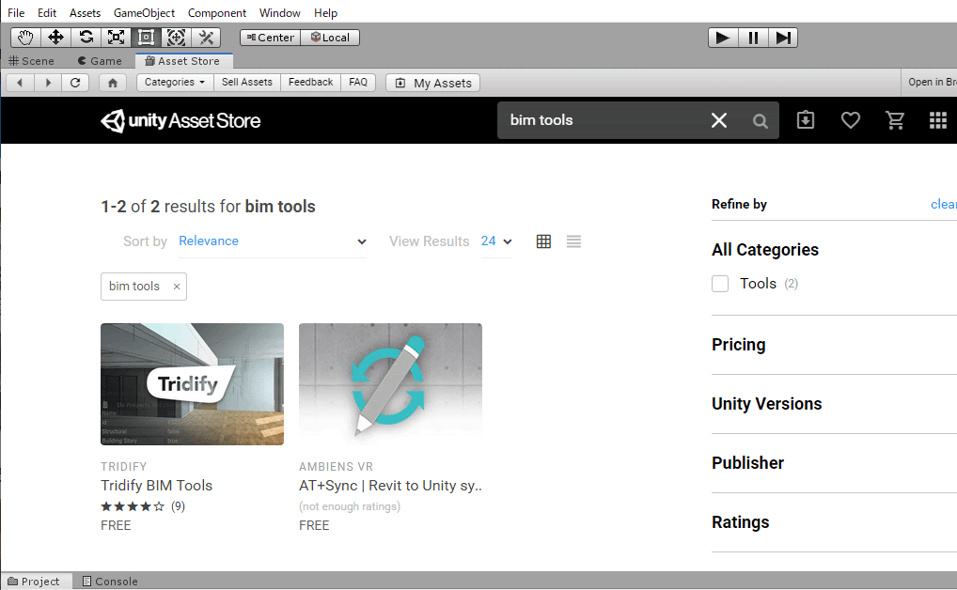Open the Component menu
Viewport: 957px width, 590px height.
click(216, 13)
